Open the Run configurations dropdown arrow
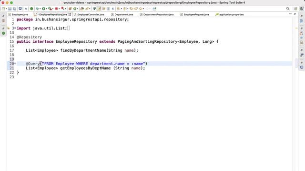The image size is (305, 171). (46, 9)
